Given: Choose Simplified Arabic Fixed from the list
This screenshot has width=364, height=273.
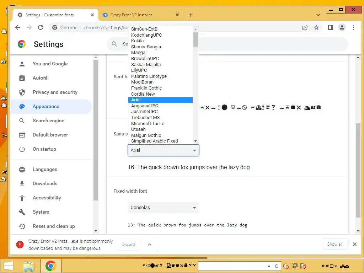Looking at the screenshot, I should click(x=160, y=141).
